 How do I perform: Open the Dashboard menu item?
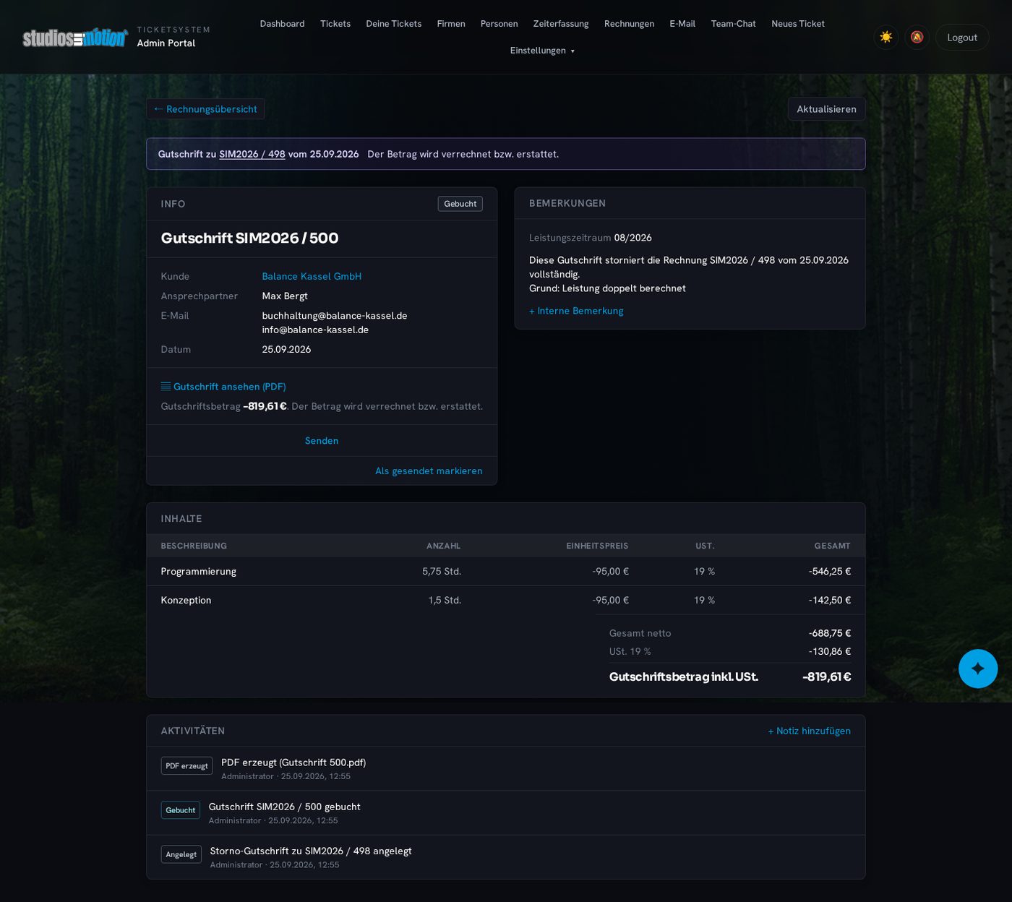tap(282, 24)
